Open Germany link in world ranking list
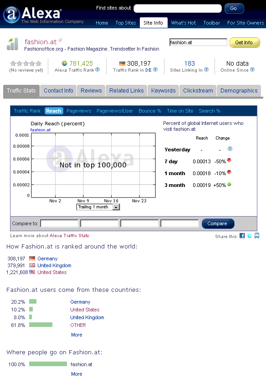The height and width of the screenshot is (378, 266). (47, 259)
